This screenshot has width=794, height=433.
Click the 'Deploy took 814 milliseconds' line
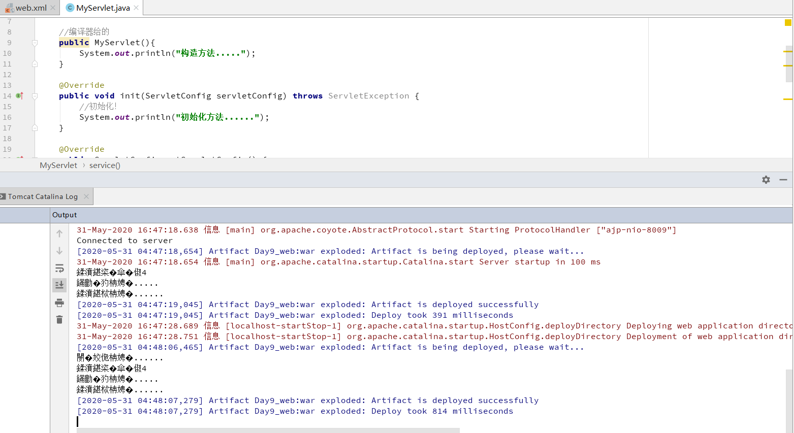coord(295,411)
